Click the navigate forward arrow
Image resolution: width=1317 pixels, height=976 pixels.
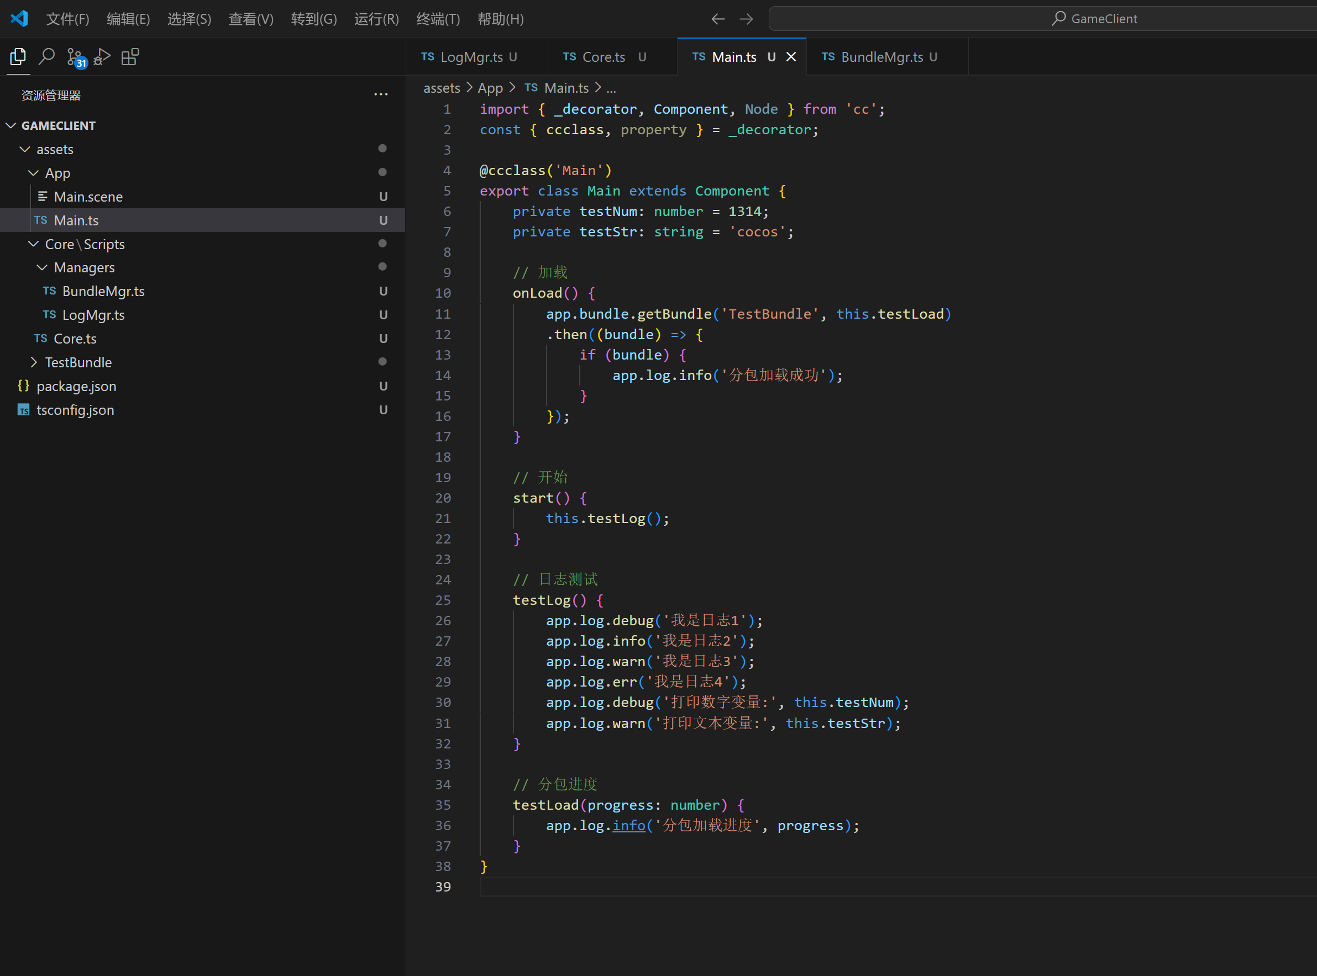[x=746, y=19]
